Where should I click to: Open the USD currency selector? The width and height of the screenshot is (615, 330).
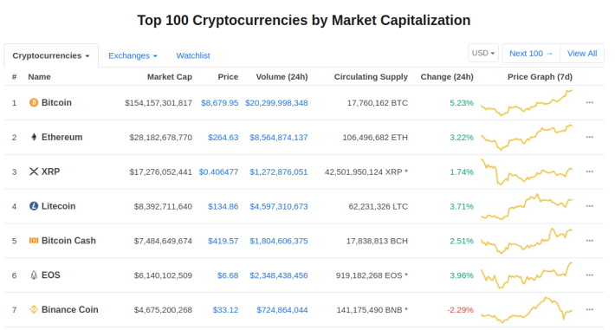(483, 53)
